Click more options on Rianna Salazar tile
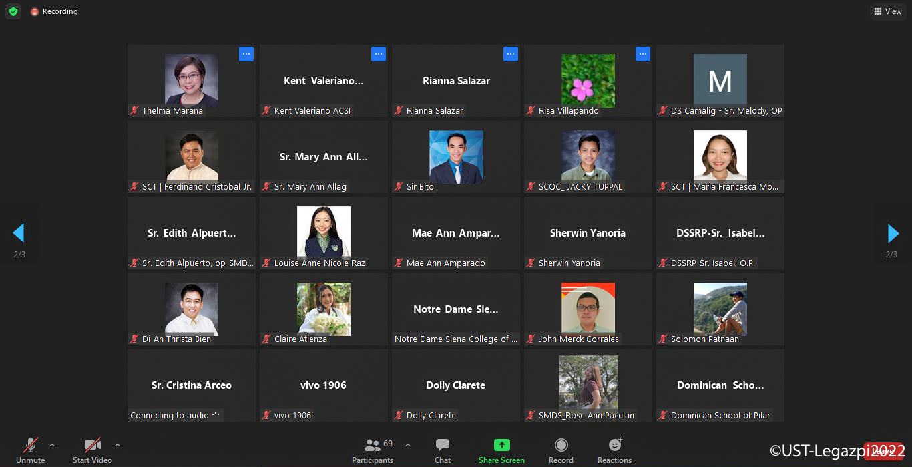This screenshot has height=467, width=912. [511, 55]
